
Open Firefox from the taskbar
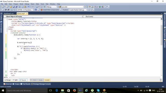click(74, 90)
